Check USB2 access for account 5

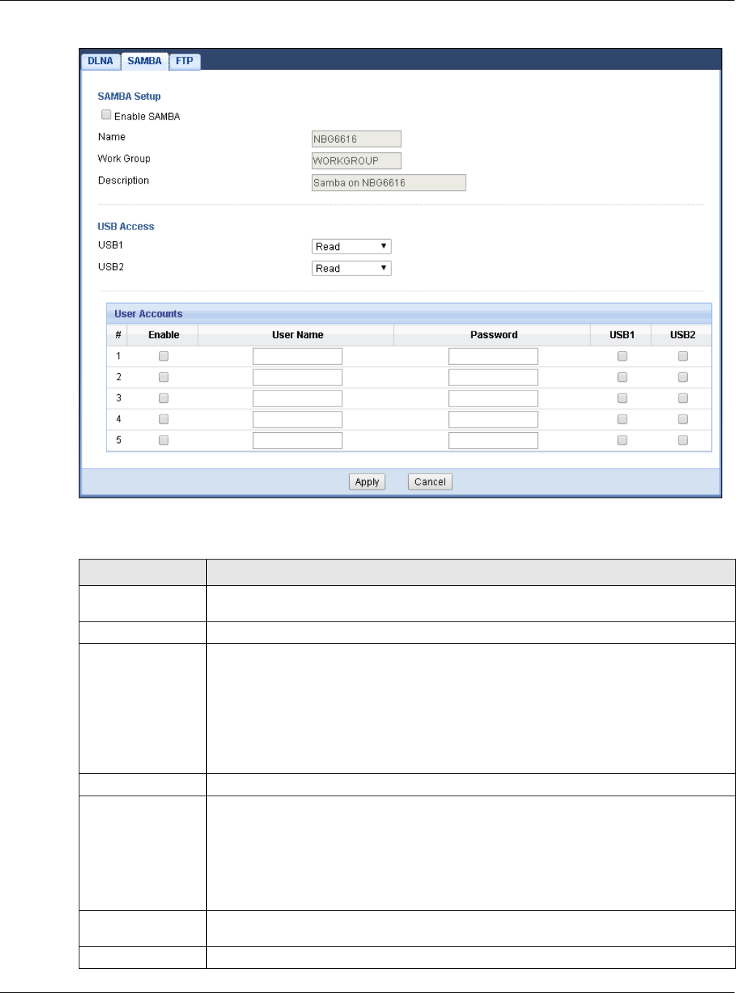(683, 441)
